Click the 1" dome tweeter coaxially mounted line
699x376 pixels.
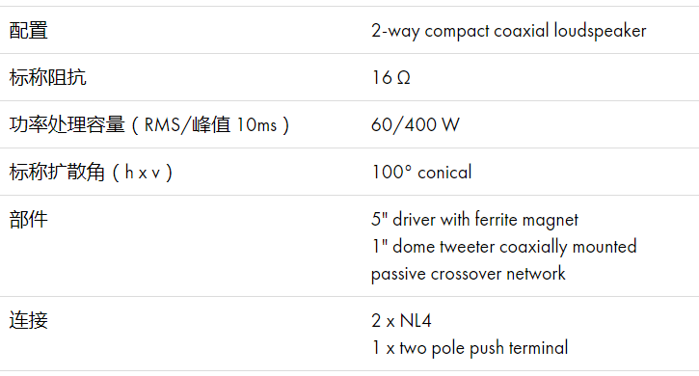point(504,247)
